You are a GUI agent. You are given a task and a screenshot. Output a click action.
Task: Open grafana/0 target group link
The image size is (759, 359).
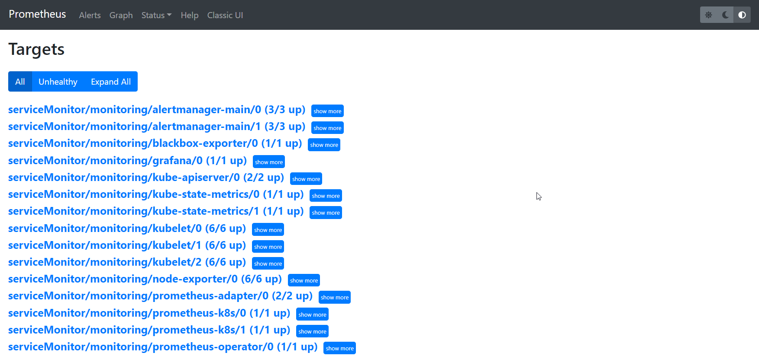[128, 161]
